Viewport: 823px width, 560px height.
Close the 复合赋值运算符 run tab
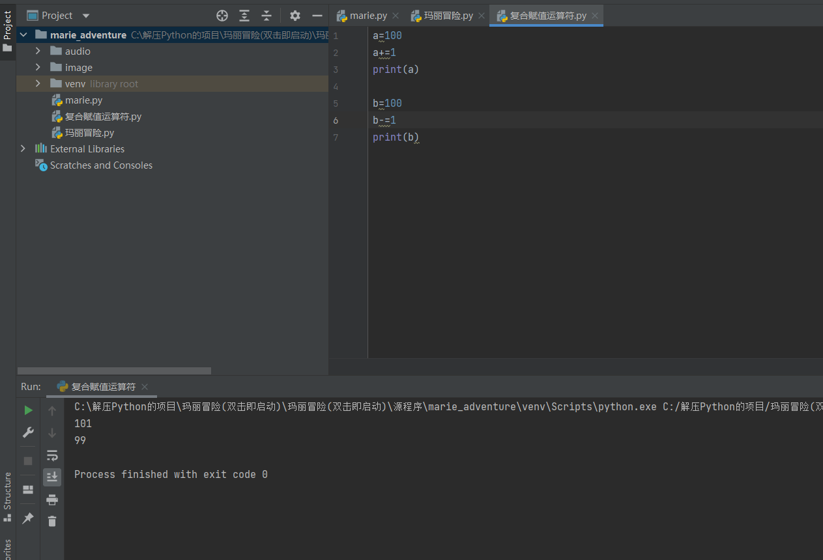click(145, 387)
